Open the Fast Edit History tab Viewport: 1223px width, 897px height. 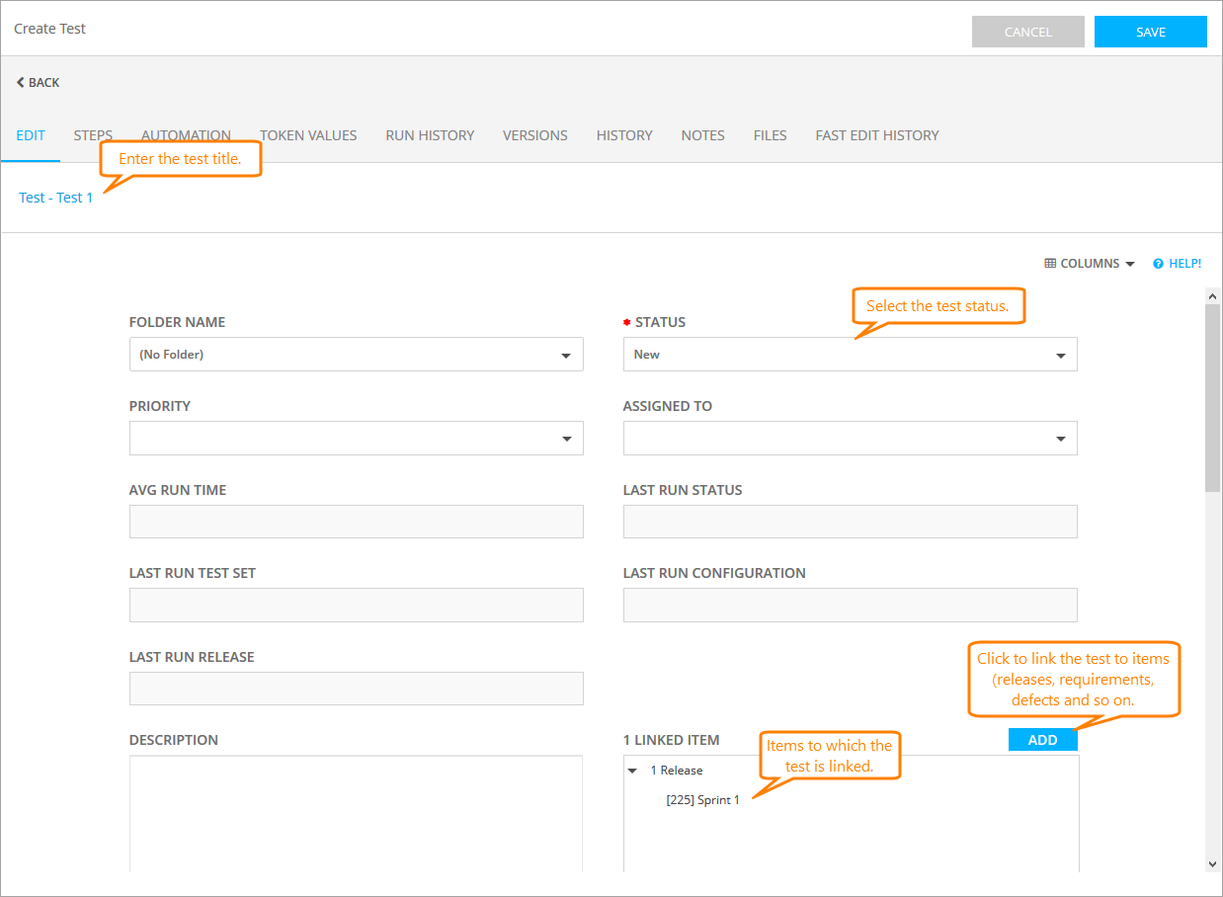click(876, 135)
